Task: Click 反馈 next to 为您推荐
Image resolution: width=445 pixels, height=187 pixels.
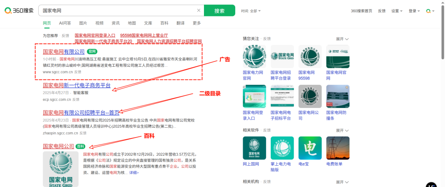Action: click(x=65, y=36)
